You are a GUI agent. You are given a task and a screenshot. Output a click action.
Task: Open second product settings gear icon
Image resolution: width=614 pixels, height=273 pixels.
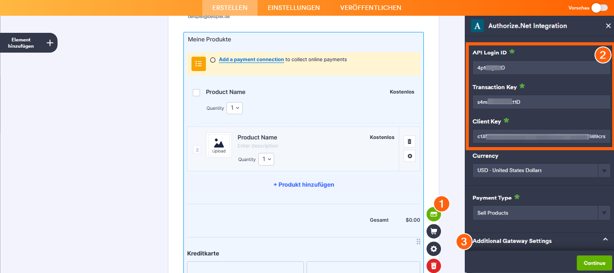(409, 156)
